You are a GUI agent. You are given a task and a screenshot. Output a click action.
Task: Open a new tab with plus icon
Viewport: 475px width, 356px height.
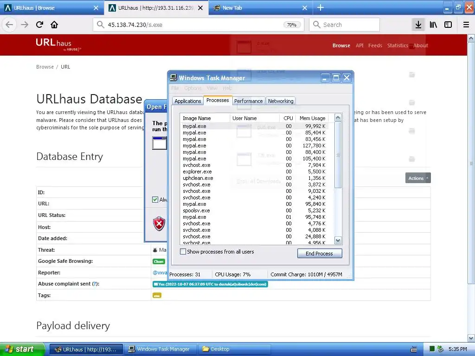320,7
